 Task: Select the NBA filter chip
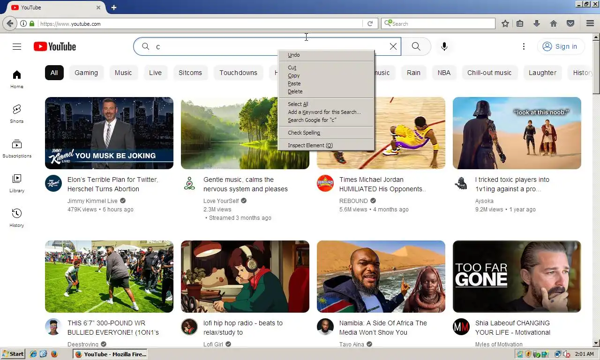pos(444,73)
